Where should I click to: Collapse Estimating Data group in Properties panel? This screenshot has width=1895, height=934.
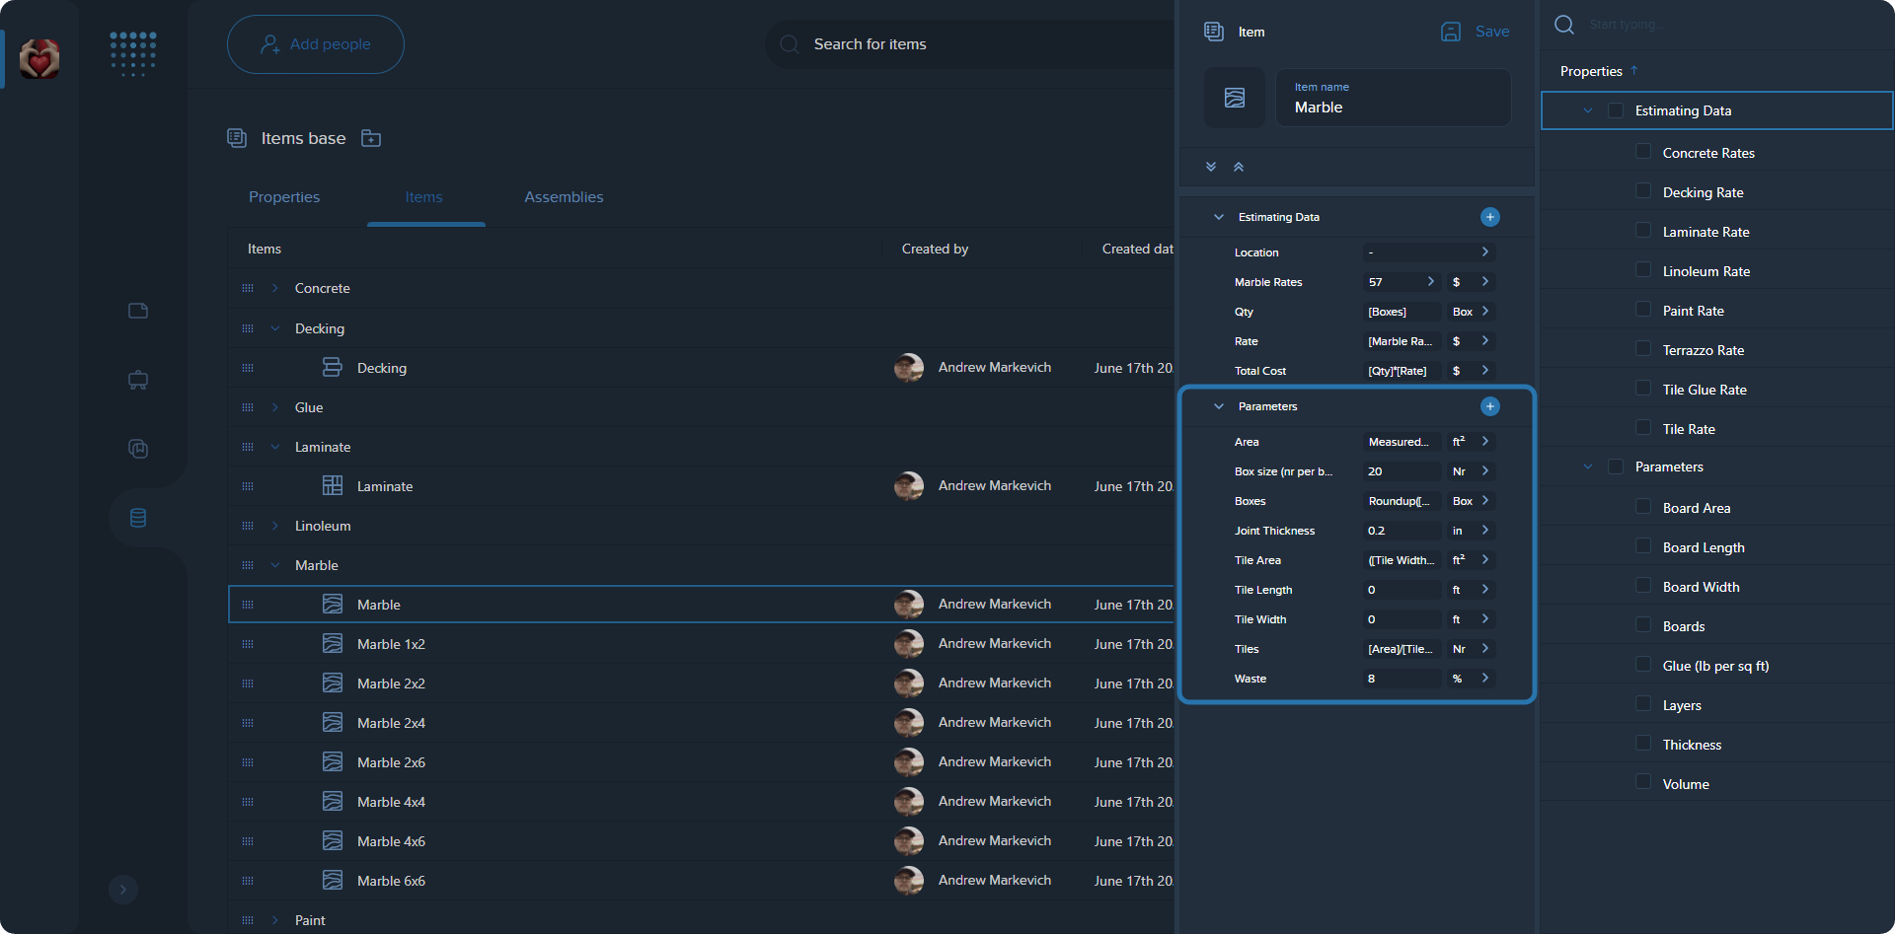click(x=1588, y=110)
